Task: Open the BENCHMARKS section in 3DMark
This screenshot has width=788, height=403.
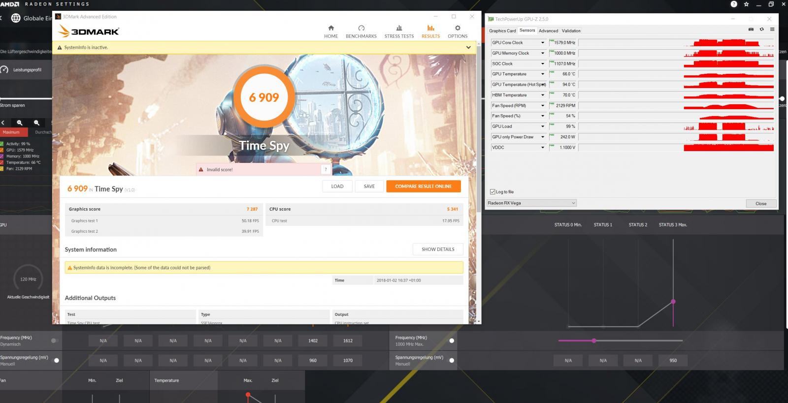Action: click(361, 31)
